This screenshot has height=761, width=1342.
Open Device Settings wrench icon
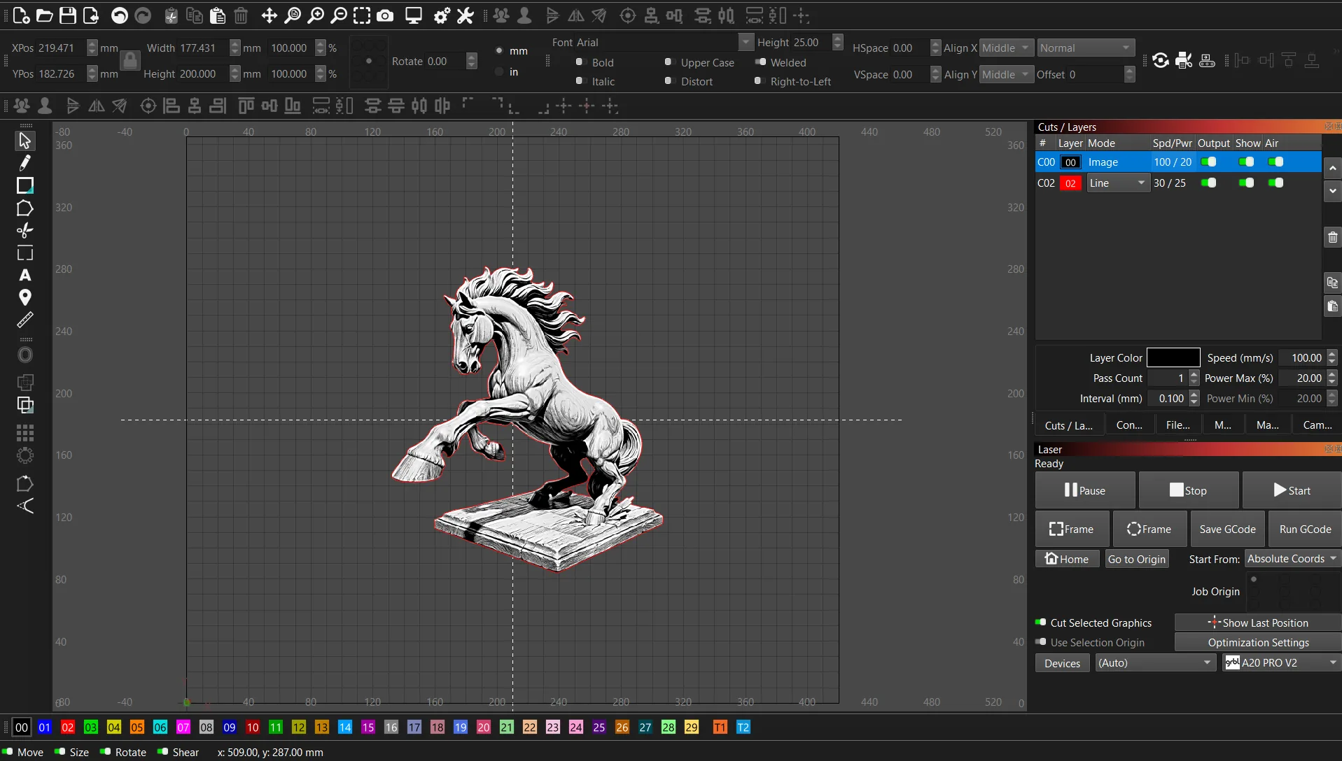[x=466, y=15]
